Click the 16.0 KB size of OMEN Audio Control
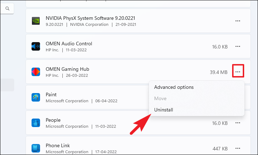This screenshot has height=155, width=258. click(220, 47)
